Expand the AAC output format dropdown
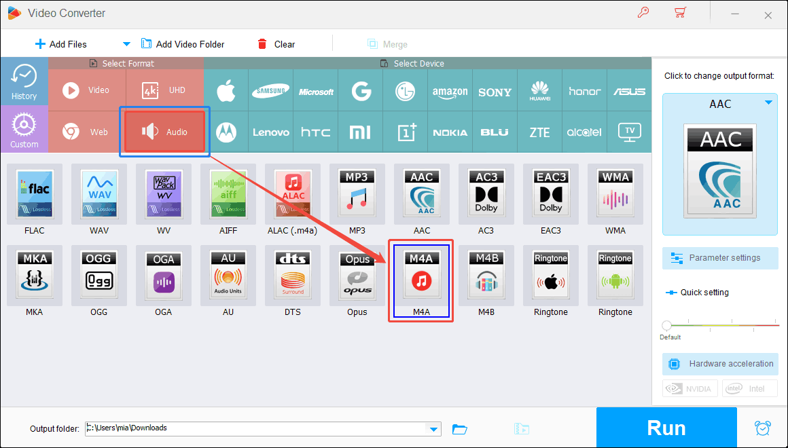This screenshot has width=788, height=448. click(x=769, y=104)
